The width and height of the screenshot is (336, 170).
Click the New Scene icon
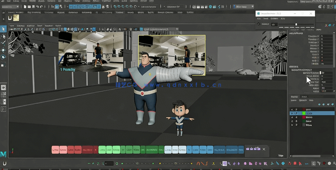point(25,7)
